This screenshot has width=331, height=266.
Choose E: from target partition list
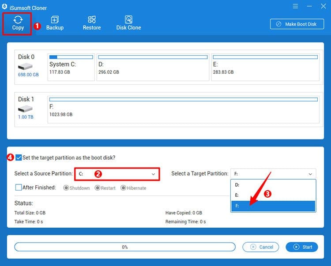click(273, 195)
